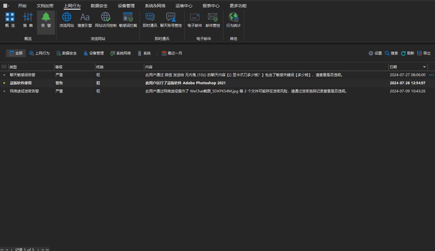Go to previous page in pager
The image size is (435, 251).
[7, 249]
